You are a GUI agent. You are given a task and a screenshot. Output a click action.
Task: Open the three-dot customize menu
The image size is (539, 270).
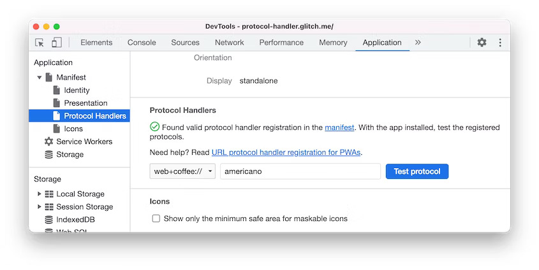coord(500,42)
